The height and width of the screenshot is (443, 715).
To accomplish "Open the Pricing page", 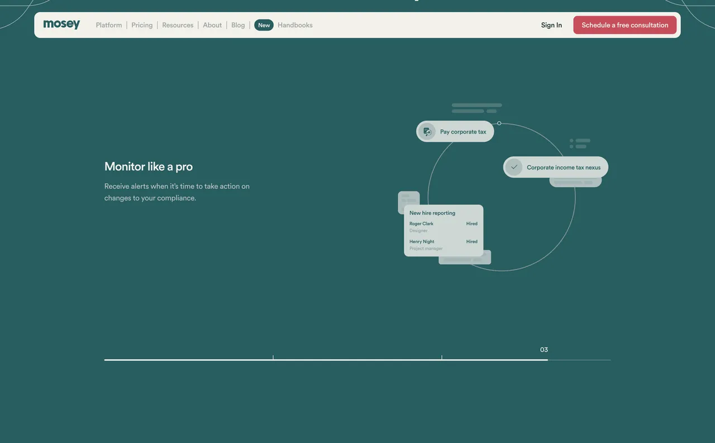I will click(142, 24).
